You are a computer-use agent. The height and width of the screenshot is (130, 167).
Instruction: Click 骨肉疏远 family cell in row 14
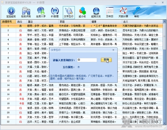click(x=74, y=85)
